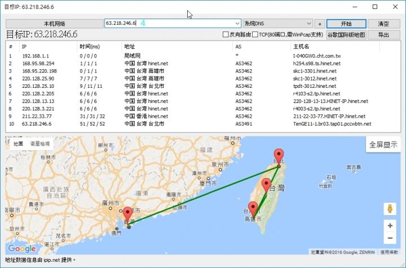Click the Google logo on the map
Screen dimensions: 406x268
pyautogui.click(x=22, y=248)
